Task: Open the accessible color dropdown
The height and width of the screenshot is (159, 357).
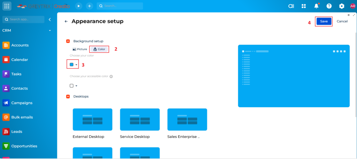Action: [73, 86]
